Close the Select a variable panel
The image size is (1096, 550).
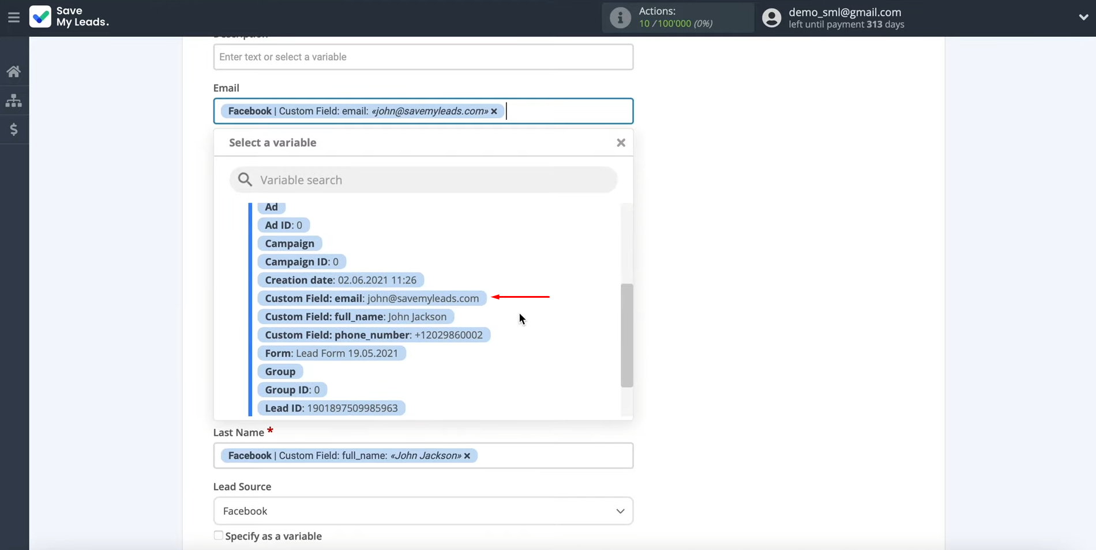pos(621,143)
